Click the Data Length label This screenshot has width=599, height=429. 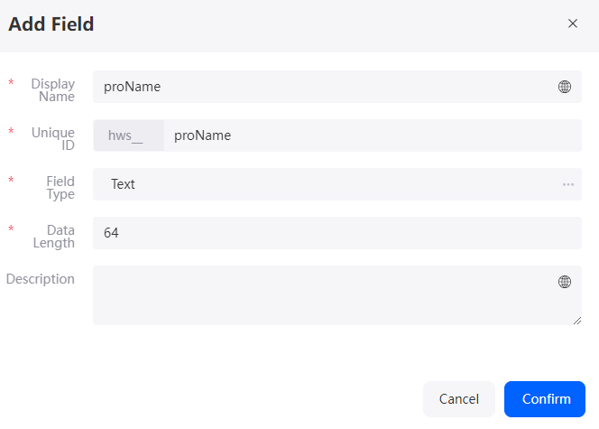pos(54,237)
